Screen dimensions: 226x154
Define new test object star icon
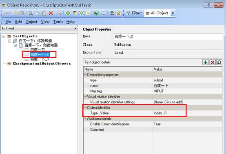[x=88, y=13]
